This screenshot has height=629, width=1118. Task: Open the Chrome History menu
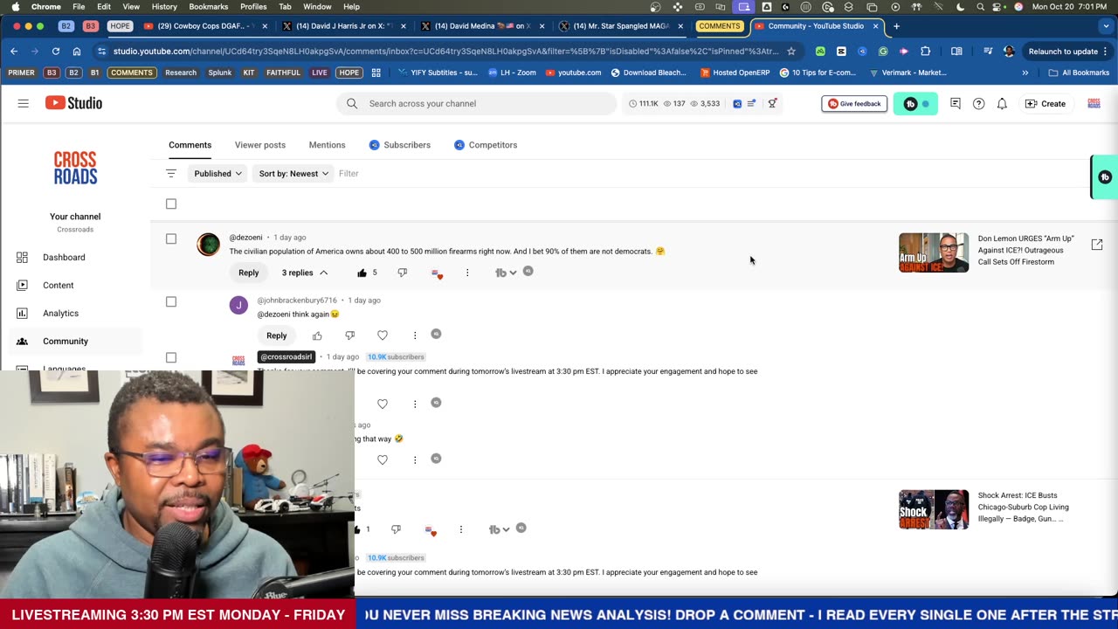point(164,7)
